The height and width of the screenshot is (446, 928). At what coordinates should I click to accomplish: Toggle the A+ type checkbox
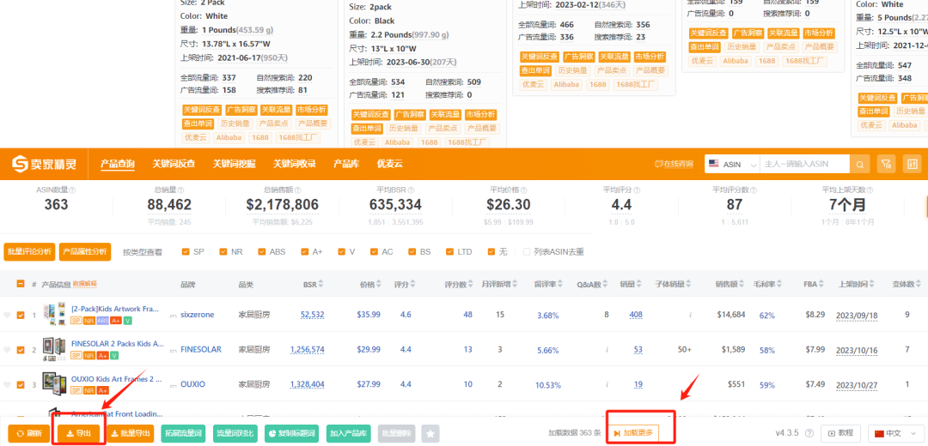coord(304,251)
